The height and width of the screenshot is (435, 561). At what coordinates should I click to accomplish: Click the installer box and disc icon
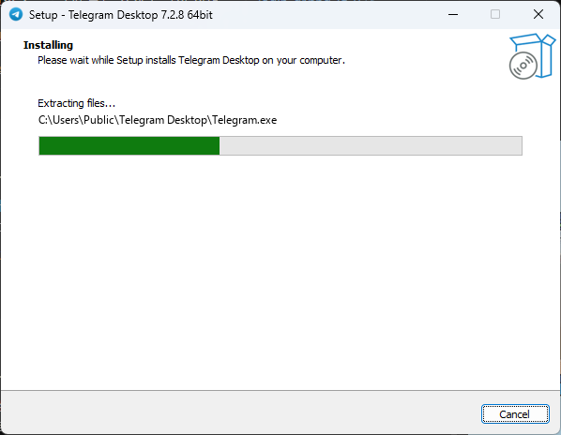tap(532, 56)
